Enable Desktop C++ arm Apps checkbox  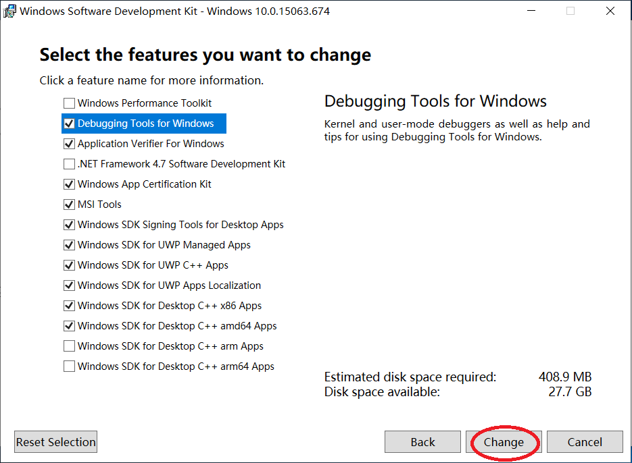70,346
